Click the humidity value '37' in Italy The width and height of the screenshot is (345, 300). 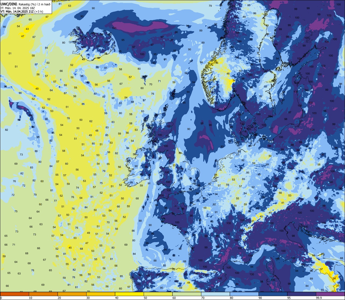click(x=321, y=269)
